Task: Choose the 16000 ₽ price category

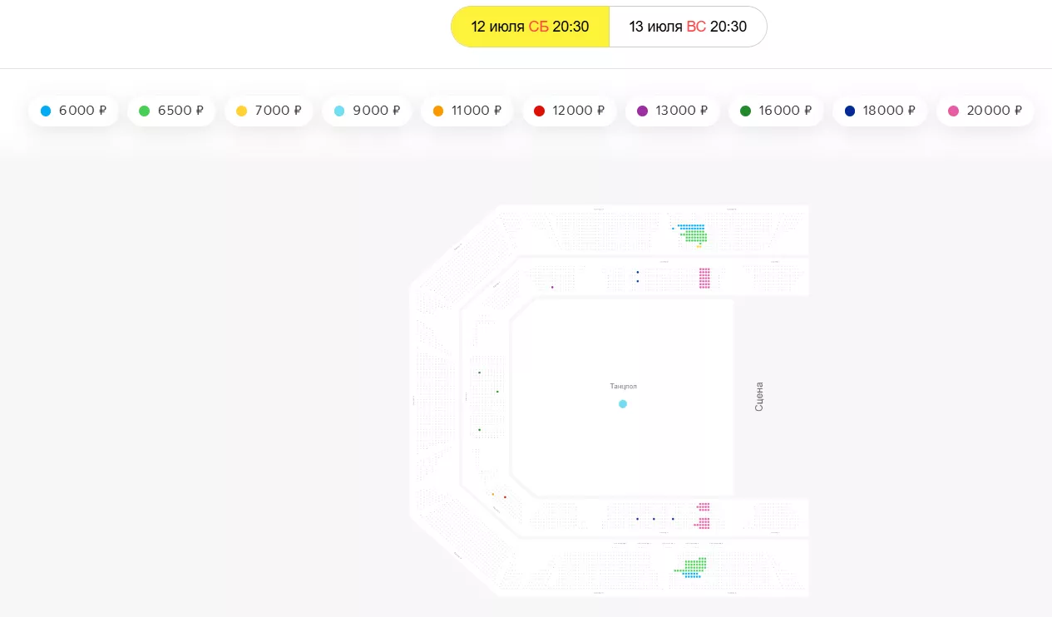Action: pyautogui.click(x=775, y=111)
